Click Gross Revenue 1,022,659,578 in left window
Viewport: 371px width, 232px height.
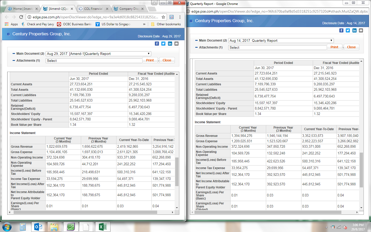57,146
